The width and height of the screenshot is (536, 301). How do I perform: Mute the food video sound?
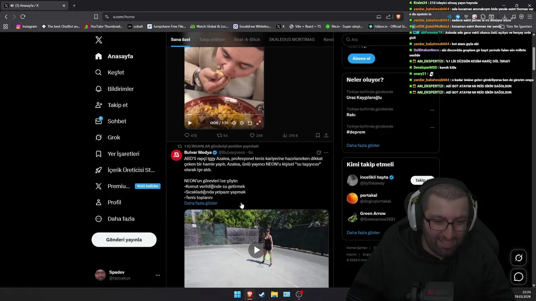[234, 123]
